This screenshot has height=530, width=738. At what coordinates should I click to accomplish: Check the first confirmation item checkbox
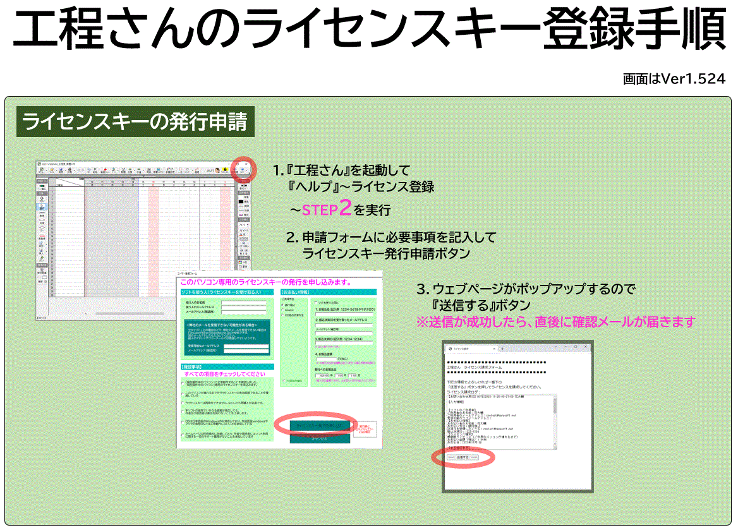pos(182,383)
